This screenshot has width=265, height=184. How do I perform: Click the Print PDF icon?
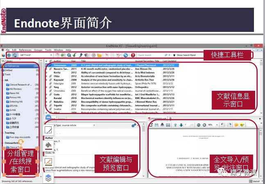[162, 125]
